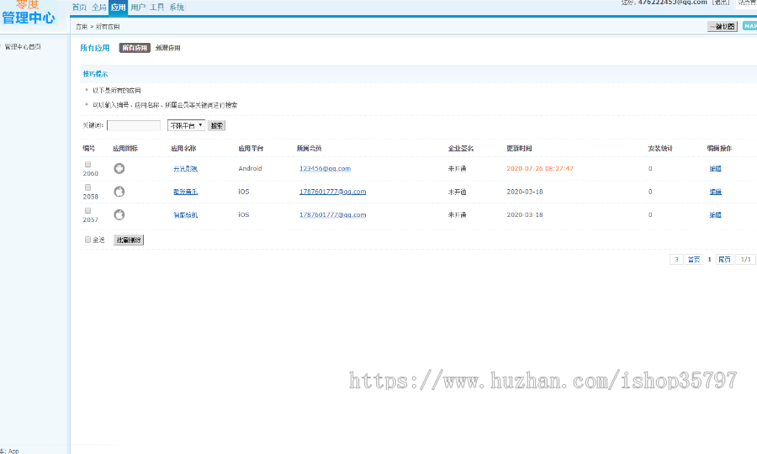This screenshot has height=454, width=757.
Task: Click the Apple app icon in row 2058
Action: (119, 192)
